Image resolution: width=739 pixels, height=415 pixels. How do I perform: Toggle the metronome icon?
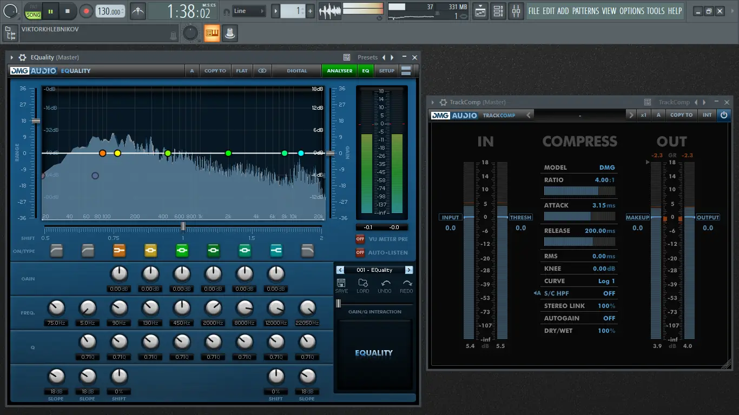coord(138,11)
